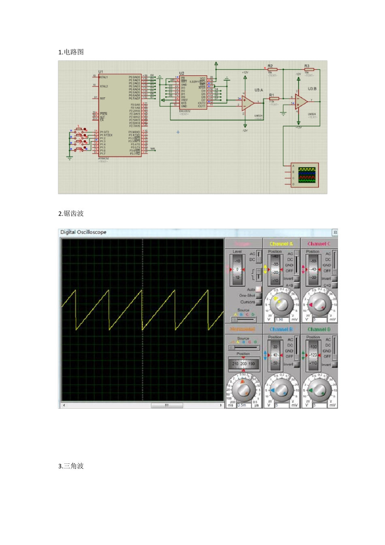This screenshot has height=545, width=385.
Task: Click the Horizontal Position dial
Action: [x=243, y=364]
